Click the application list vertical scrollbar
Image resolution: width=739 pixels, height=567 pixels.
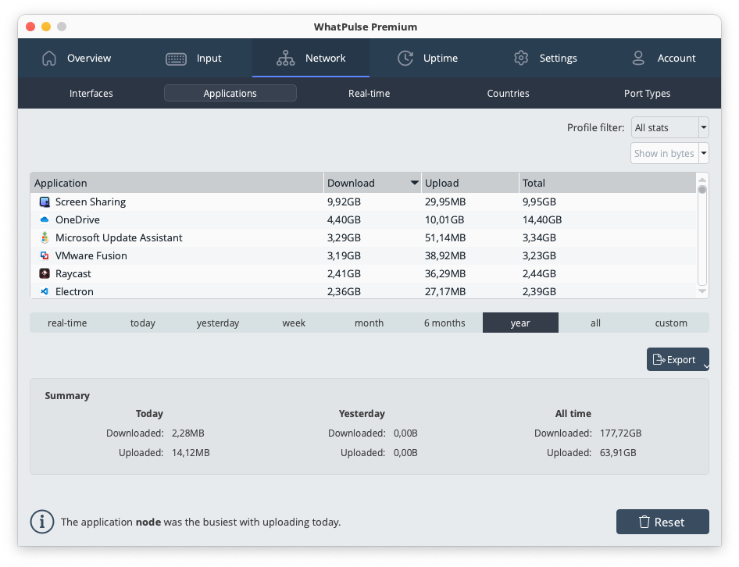pos(702,234)
